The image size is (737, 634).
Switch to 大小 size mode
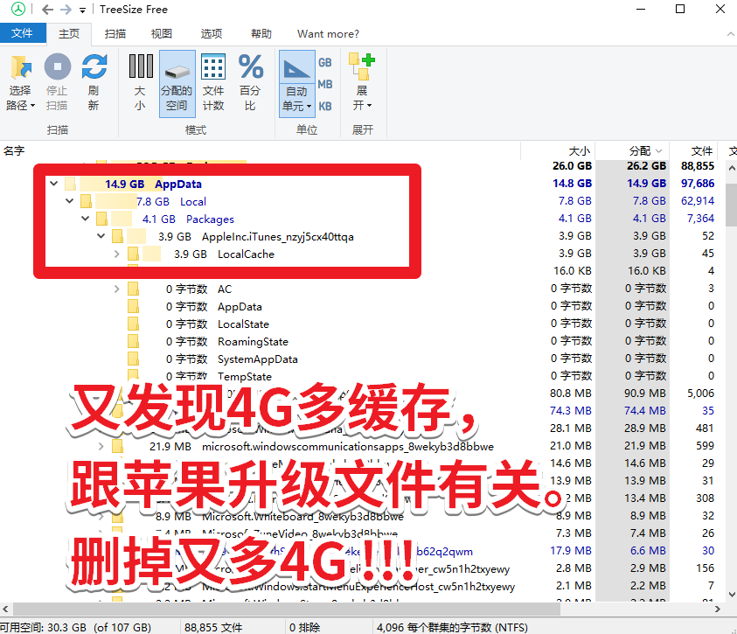tap(140, 82)
